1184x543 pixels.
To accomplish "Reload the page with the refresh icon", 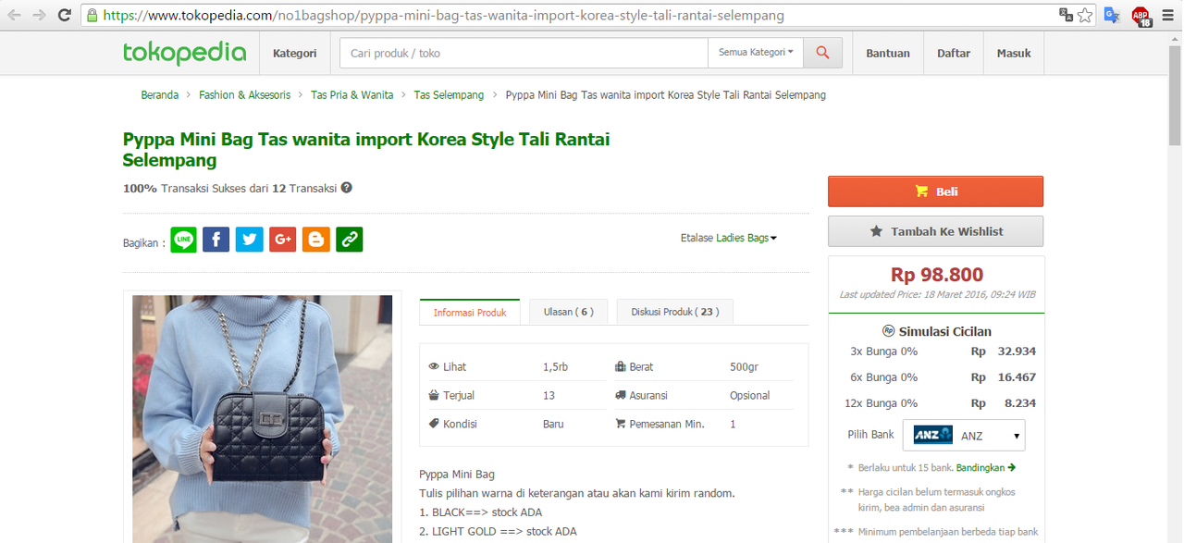I will tap(65, 15).
